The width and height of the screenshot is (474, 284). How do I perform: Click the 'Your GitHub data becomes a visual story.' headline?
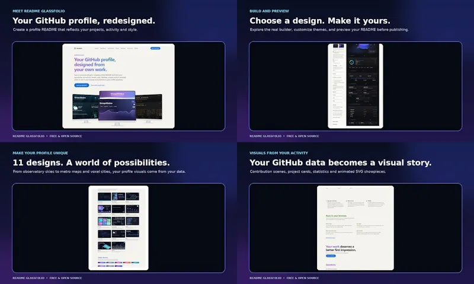pyautogui.click(x=340, y=162)
